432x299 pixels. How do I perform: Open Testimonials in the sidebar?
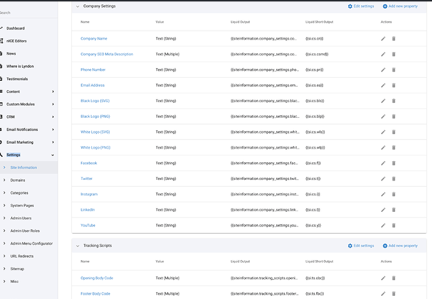click(17, 79)
